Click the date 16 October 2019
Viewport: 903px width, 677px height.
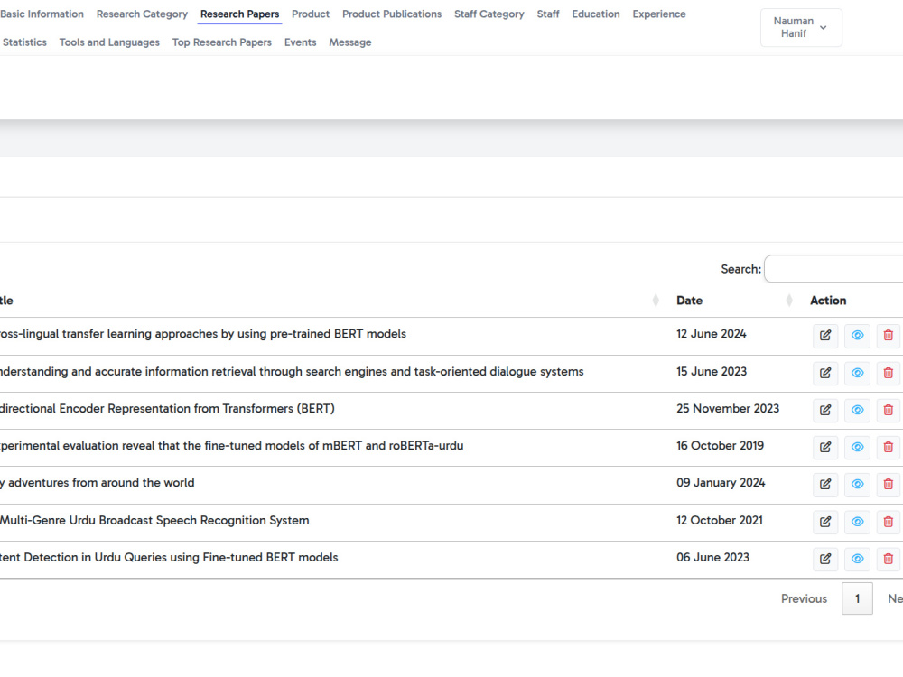tap(720, 446)
